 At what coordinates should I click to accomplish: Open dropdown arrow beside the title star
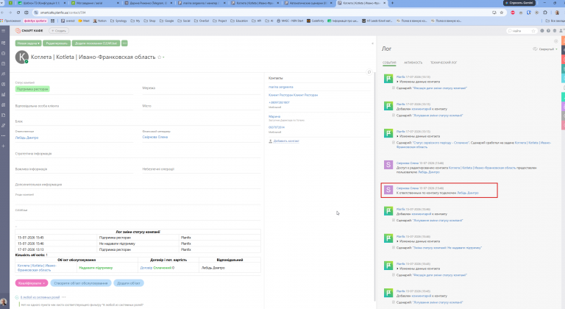click(x=163, y=57)
